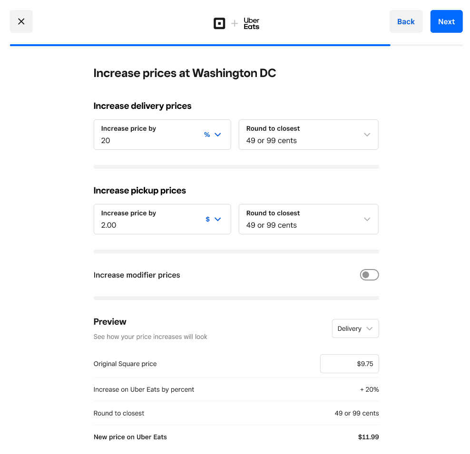Click the blue dollar symbol
470x454 pixels.
point(207,219)
